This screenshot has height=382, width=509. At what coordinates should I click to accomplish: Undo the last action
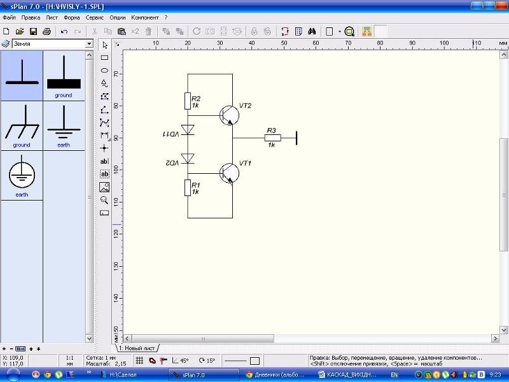(64, 31)
